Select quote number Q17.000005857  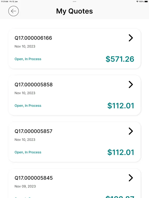click(x=33, y=131)
